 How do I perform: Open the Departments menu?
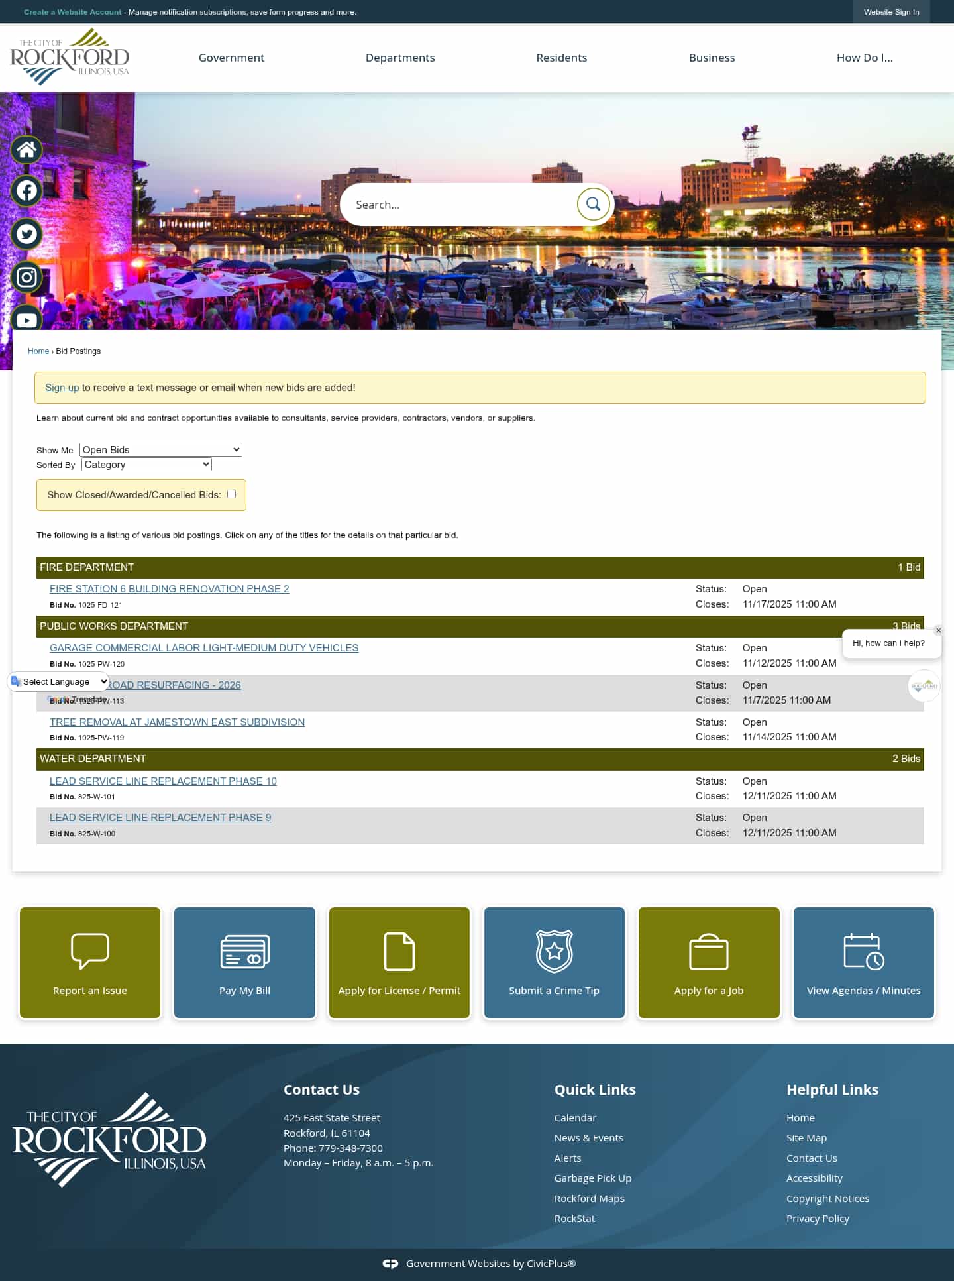coord(400,58)
